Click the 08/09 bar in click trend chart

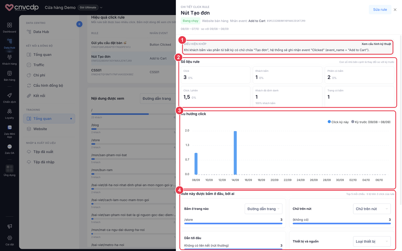tap(196, 164)
